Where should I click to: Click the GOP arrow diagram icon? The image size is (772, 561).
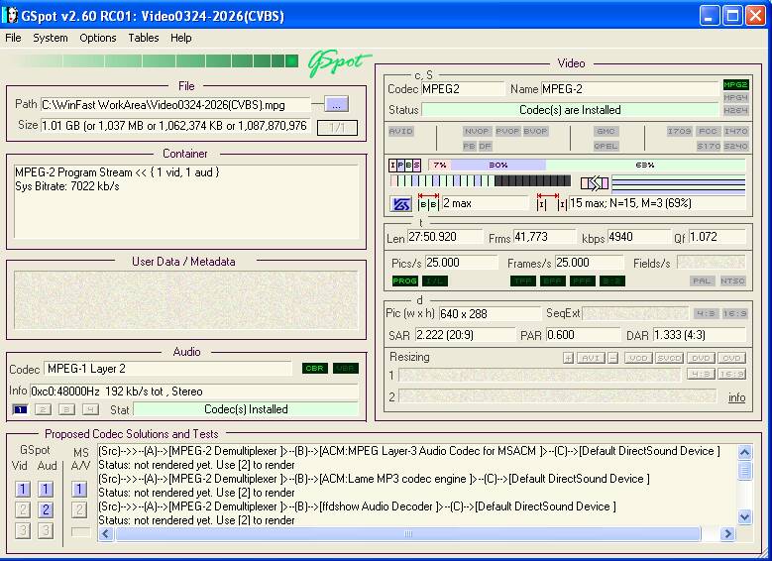point(595,182)
